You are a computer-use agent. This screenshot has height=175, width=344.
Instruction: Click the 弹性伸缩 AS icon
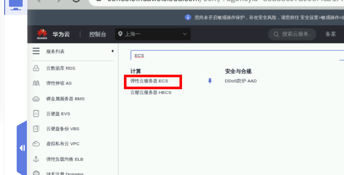point(36,83)
